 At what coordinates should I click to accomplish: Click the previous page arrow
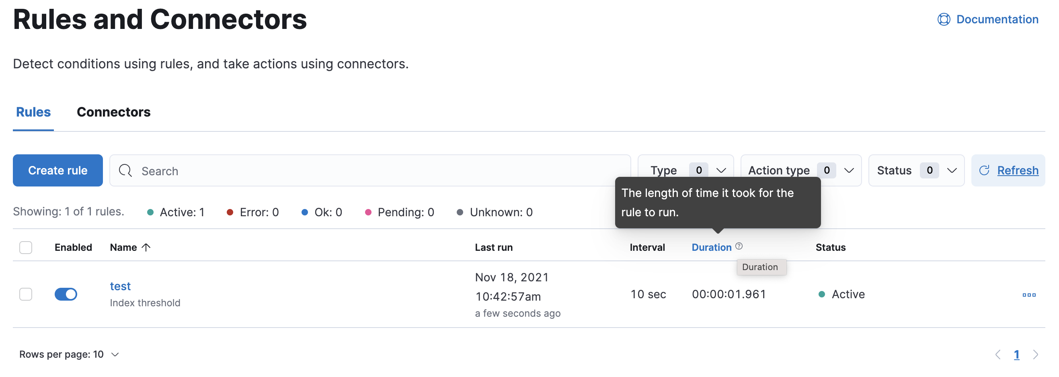coord(998,354)
